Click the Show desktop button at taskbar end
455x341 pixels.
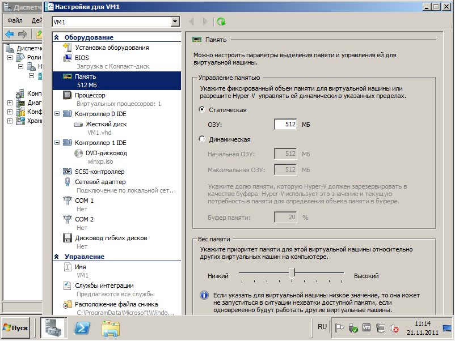click(447, 328)
